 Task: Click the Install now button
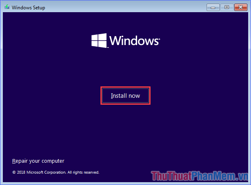pyautogui.click(x=125, y=96)
